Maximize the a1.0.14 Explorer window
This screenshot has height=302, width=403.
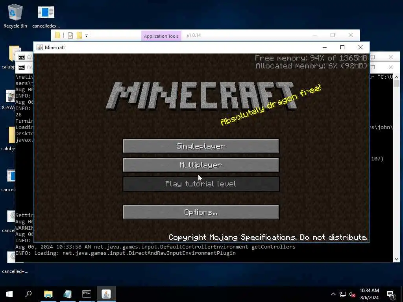[333, 35]
